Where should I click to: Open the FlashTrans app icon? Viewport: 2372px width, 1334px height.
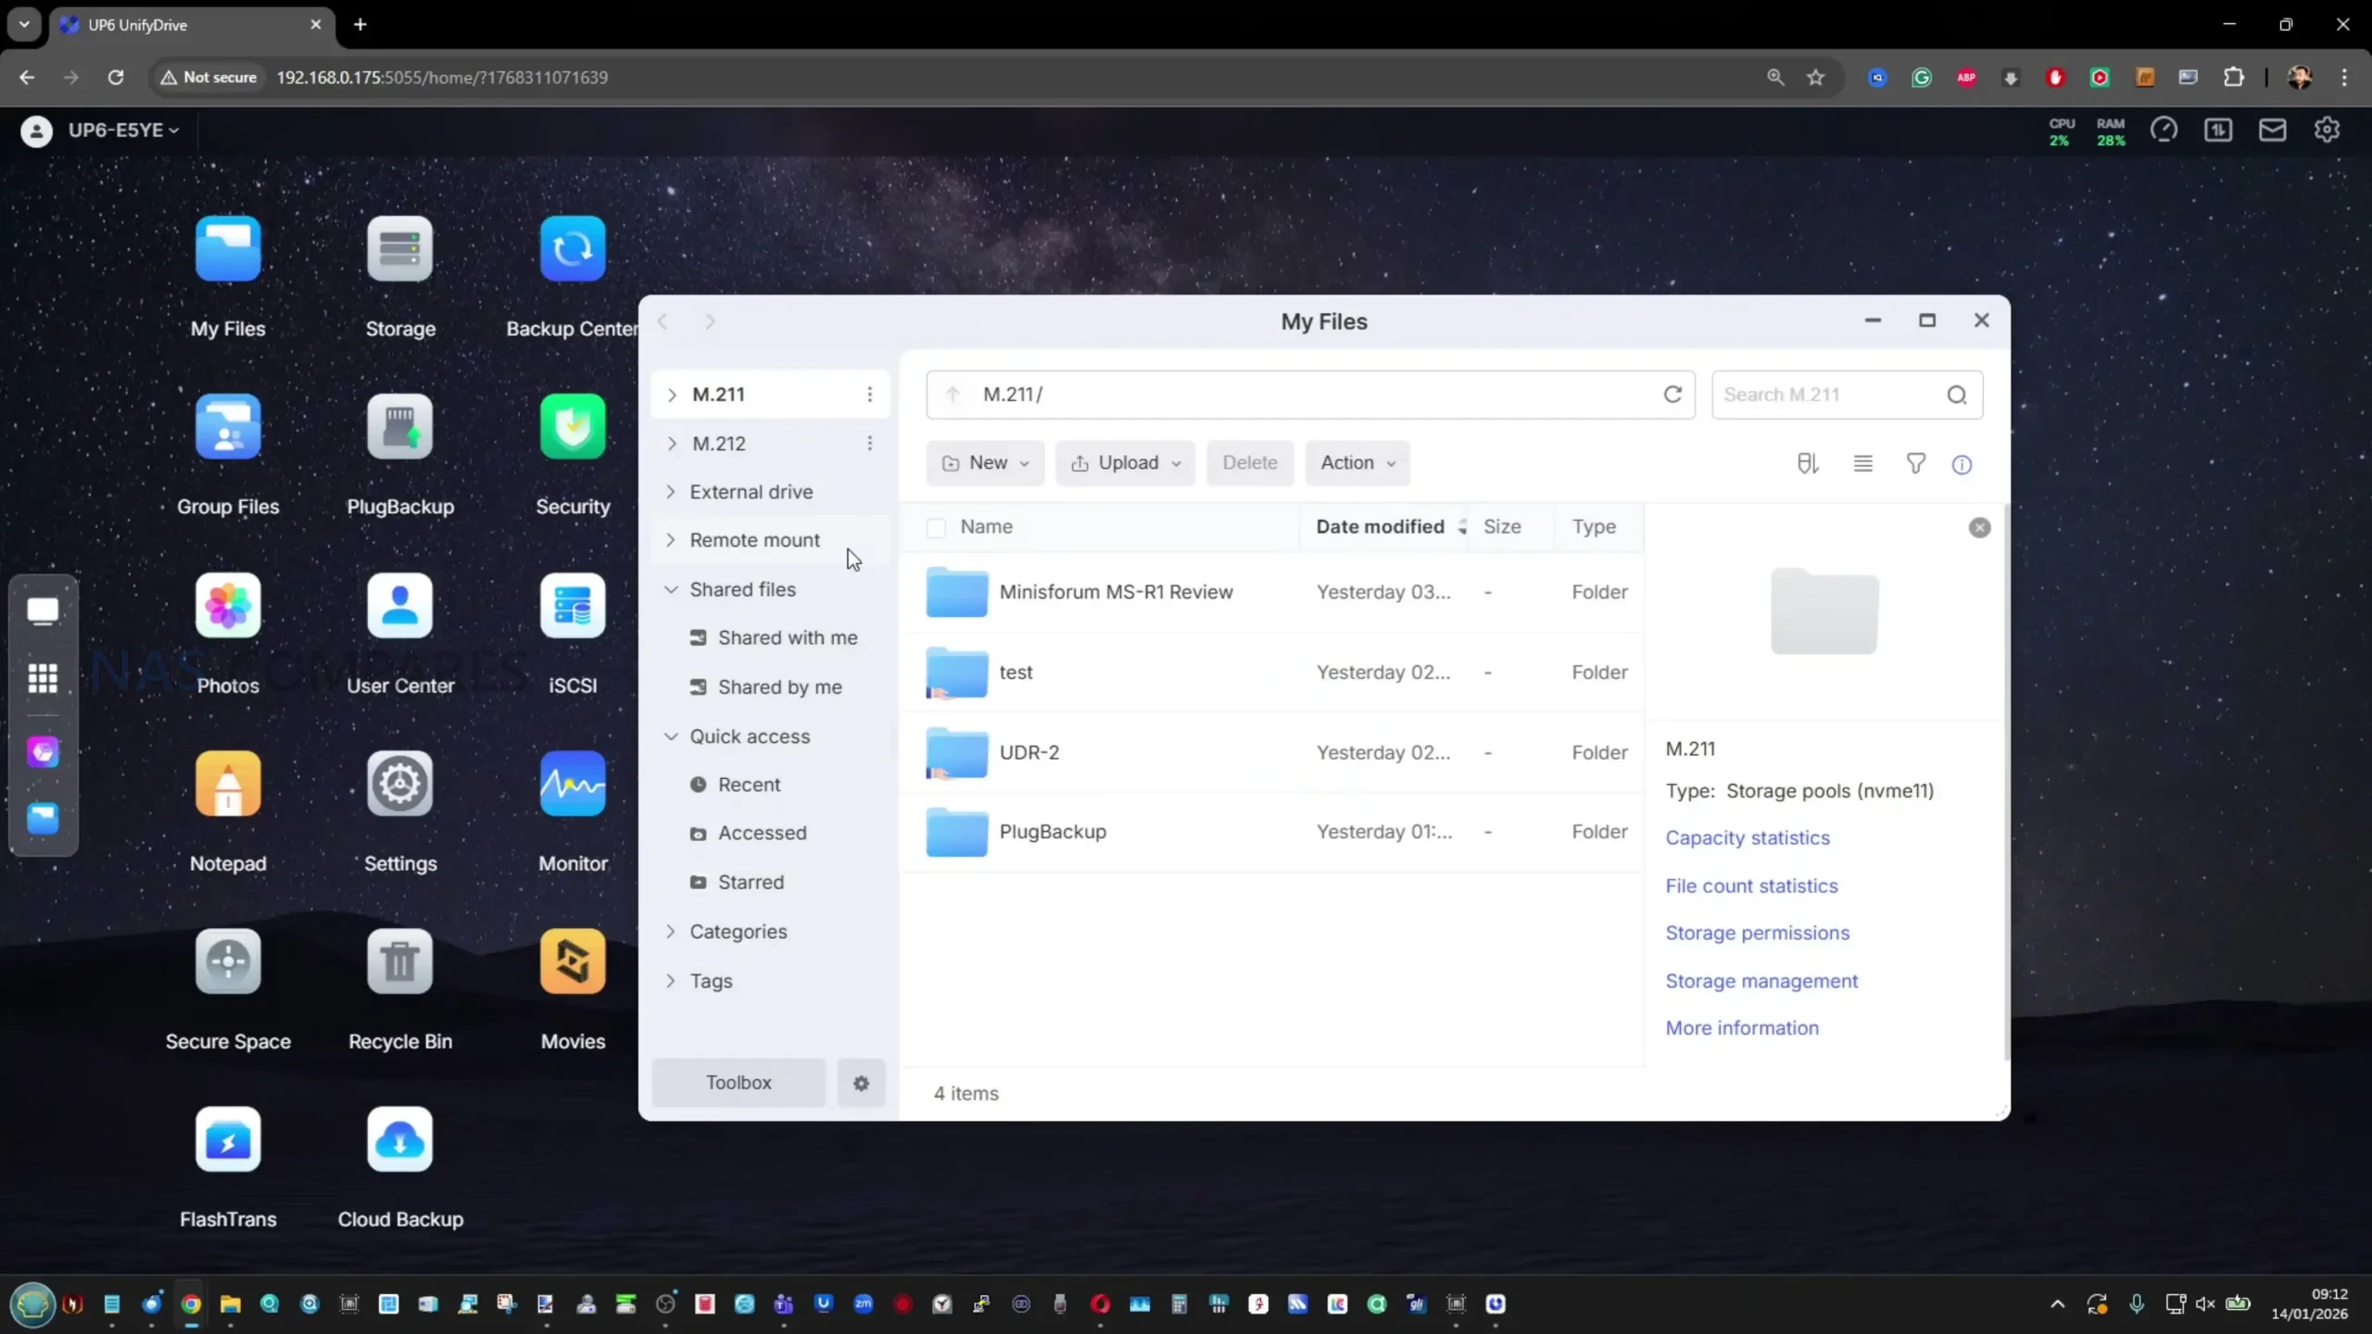[228, 1140]
